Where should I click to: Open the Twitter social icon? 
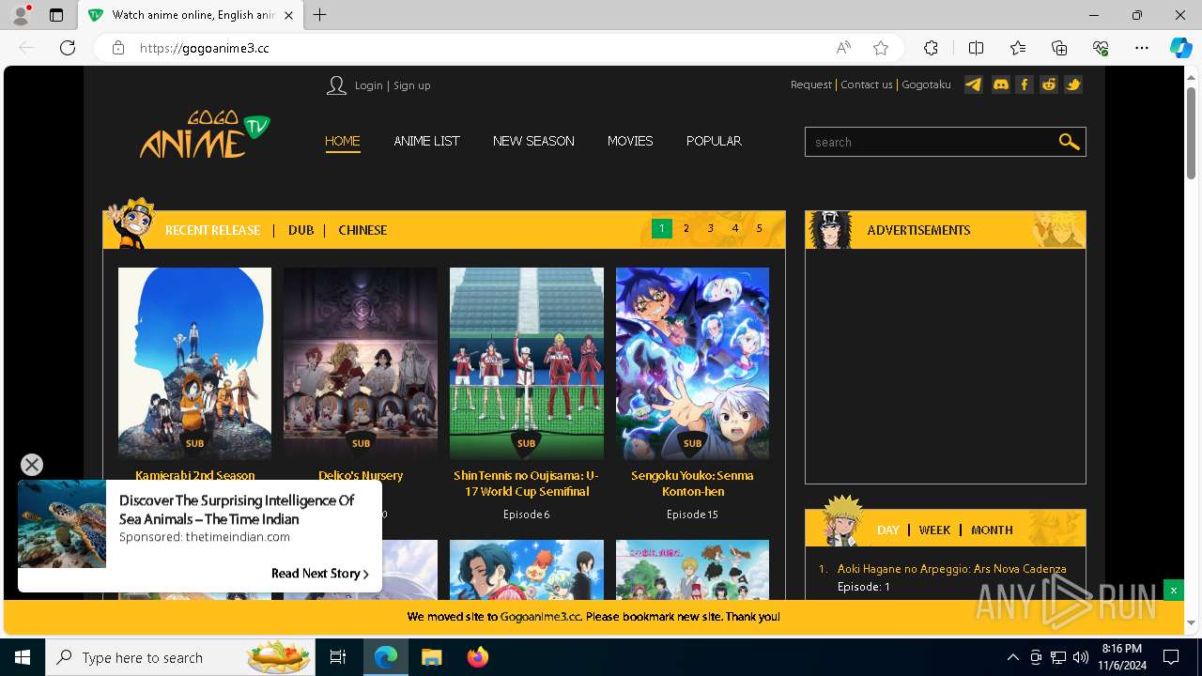point(1073,84)
